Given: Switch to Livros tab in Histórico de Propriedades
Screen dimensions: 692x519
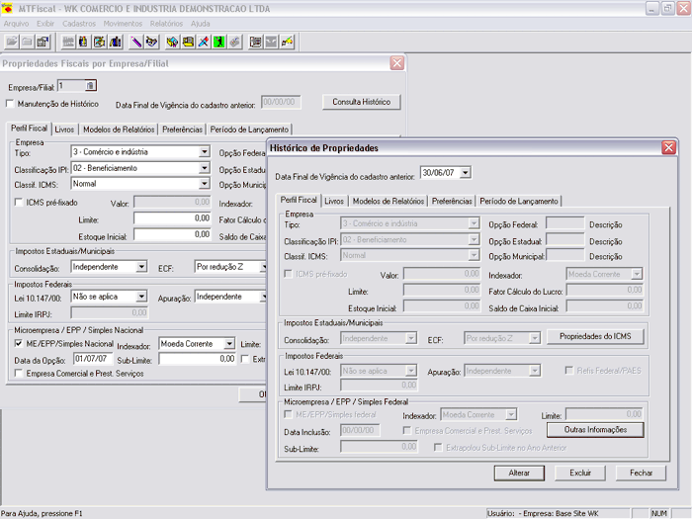Looking at the screenshot, I should [x=334, y=201].
